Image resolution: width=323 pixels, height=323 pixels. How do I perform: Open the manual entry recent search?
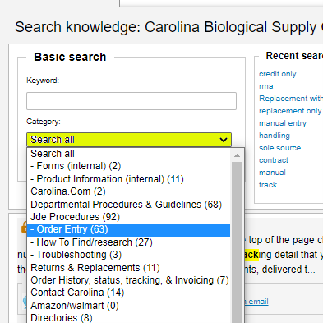click(x=283, y=123)
